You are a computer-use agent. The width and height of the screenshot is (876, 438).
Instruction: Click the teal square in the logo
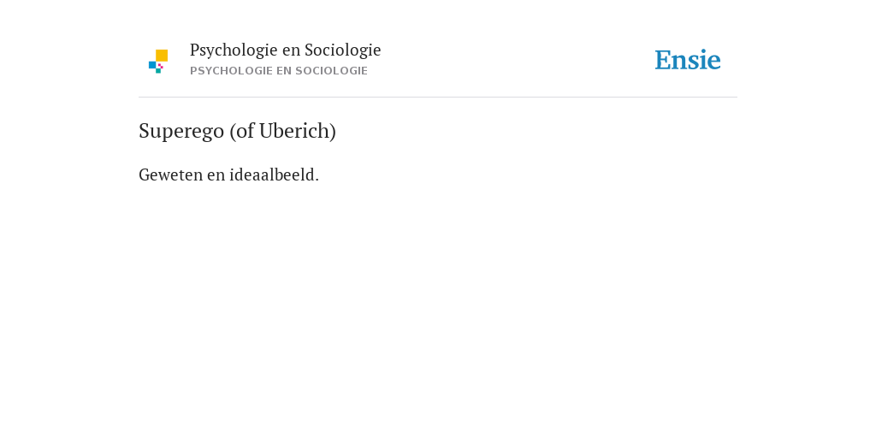(158, 71)
